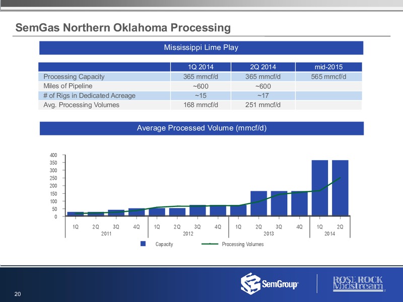Viewport: 403px width, 302px height.
Task: Click the 565 mmcf/d cell
Action: coord(329,77)
